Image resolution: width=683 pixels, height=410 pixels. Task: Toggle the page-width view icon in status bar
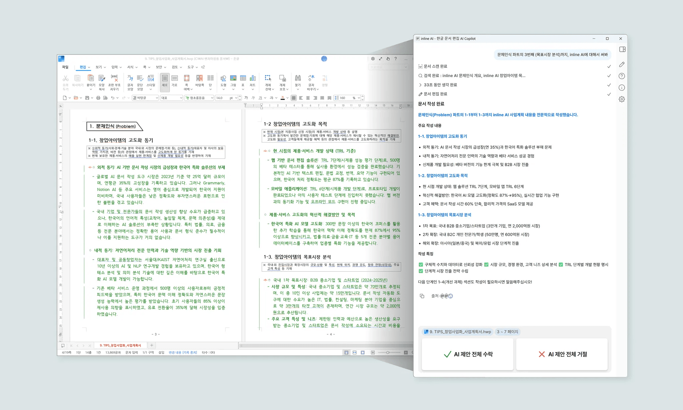[x=355, y=352]
